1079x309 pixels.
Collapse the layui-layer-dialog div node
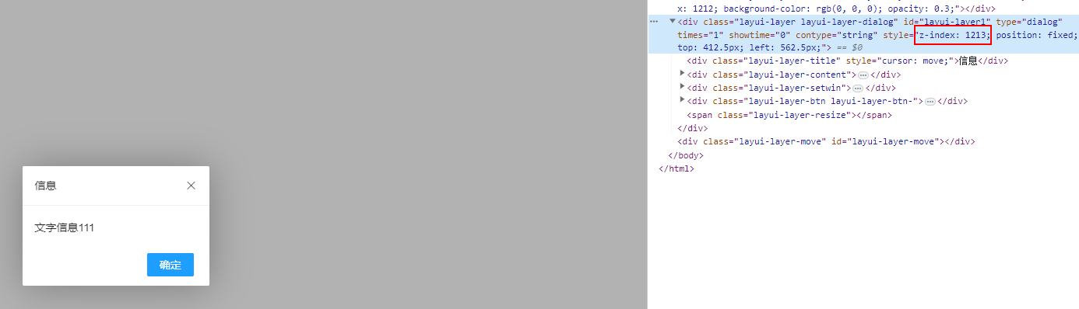pos(673,22)
